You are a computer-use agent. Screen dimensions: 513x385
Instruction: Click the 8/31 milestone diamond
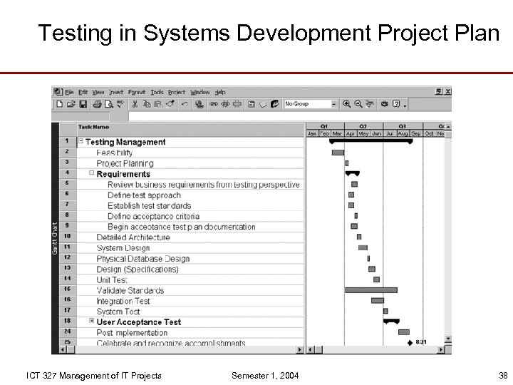pyautogui.click(x=410, y=343)
